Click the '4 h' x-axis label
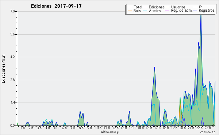The height and width of the screenshot is (135, 219). click(47, 128)
